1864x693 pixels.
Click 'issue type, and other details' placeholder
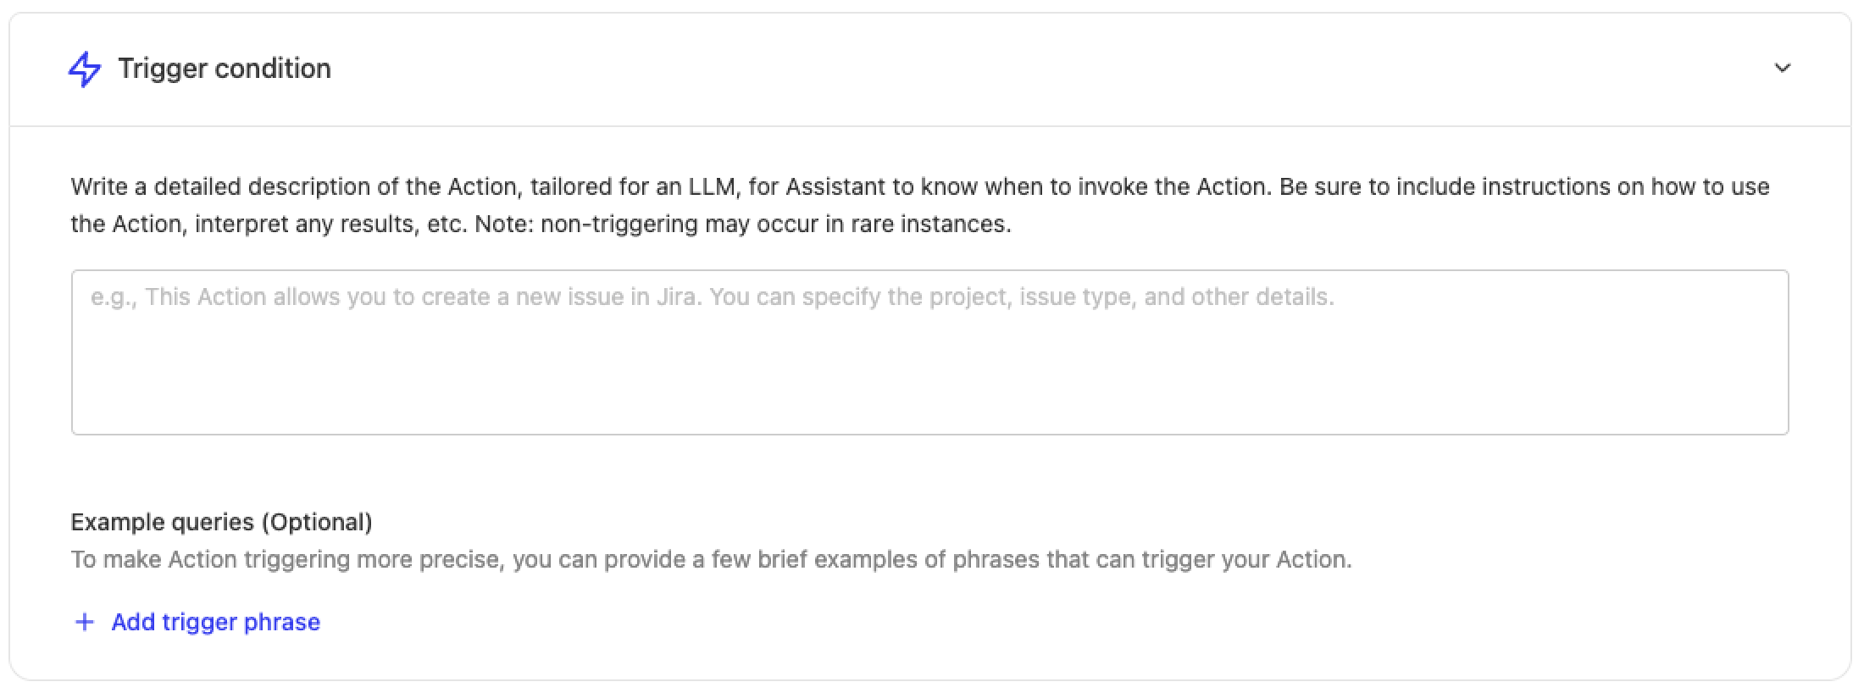tap(1176, 297)
